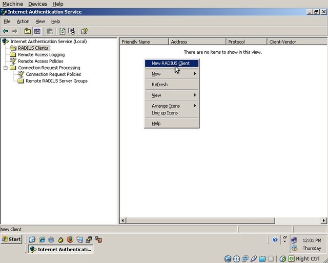Viewport: 328px width, 263px height.
Task: Click the Internet Authentication taskbar button
Action: (60, 249)
